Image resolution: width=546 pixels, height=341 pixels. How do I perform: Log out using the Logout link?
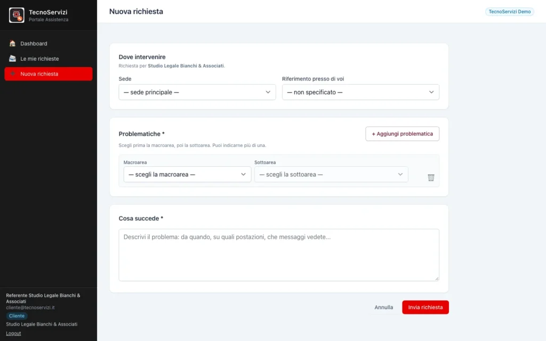[x=13, y=334]
